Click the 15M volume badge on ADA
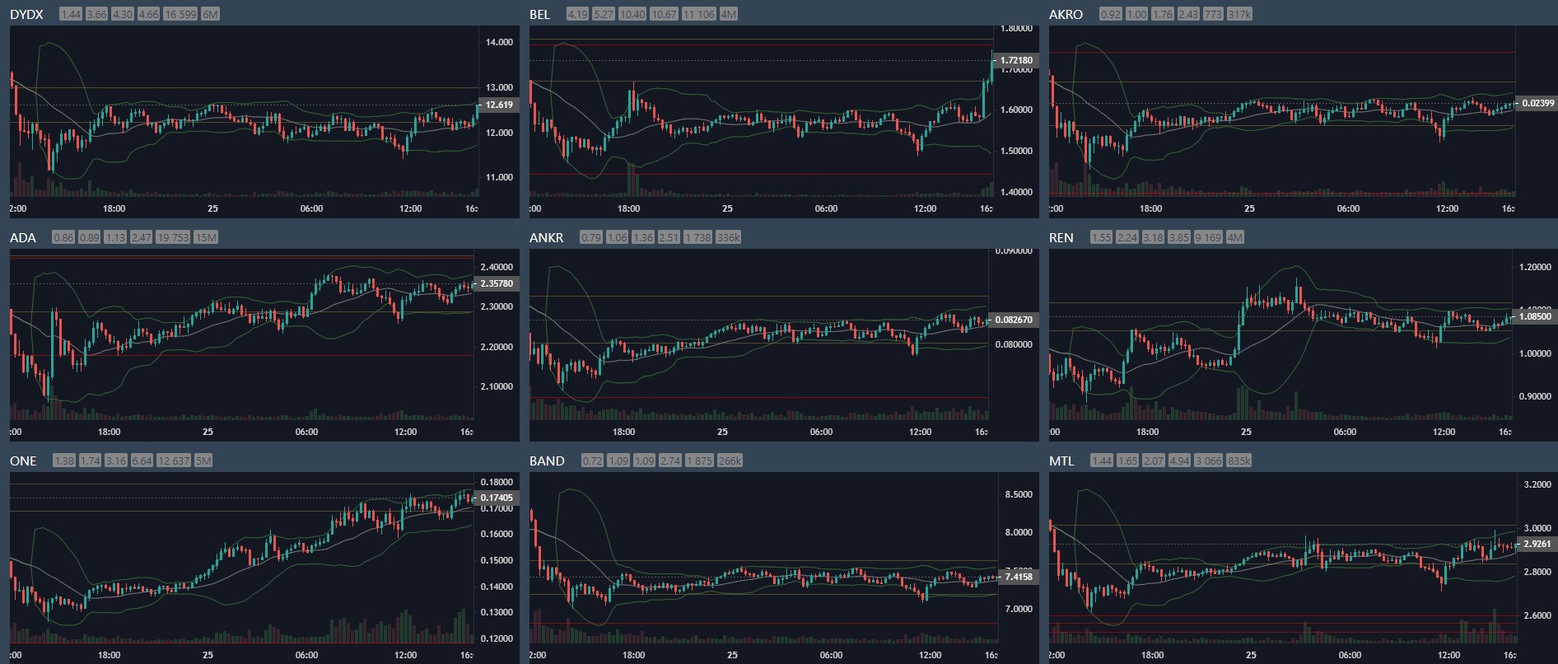Image resolution: width=1558 pixels, height=664 pixels. coord(206,237)
